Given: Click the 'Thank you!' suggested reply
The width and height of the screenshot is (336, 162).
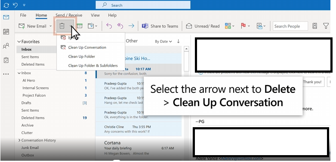Looking at the screenshot, I should (312, 82).
